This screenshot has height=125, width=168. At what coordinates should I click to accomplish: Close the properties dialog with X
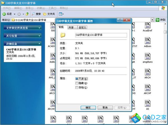pos(127,20)
